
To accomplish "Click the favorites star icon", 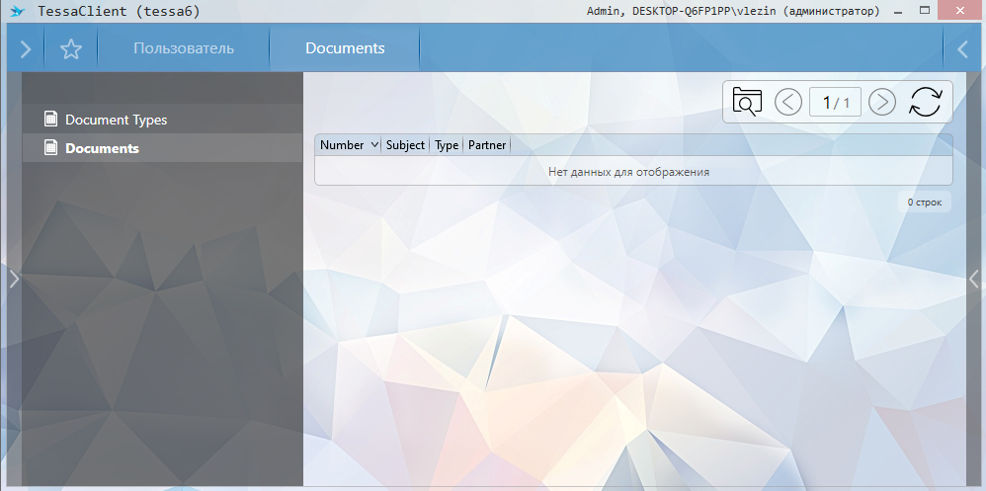I will click(70, 48).
